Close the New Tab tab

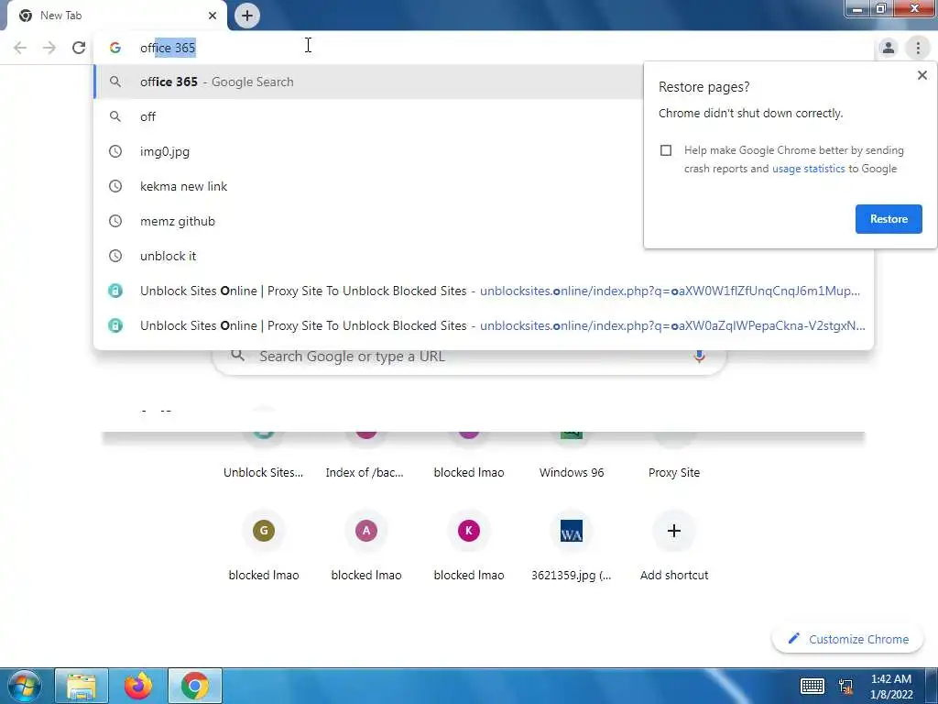pyautogui.click(x=213, y=16)
